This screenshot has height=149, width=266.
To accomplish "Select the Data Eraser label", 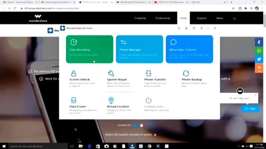I will click(78, 106).
